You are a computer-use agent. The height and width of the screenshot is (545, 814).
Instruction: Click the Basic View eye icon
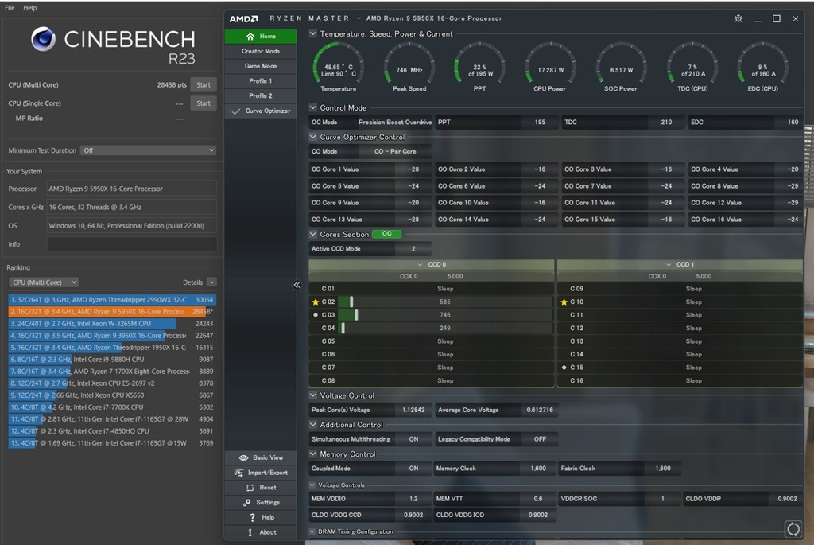click(x=243, y=457)
